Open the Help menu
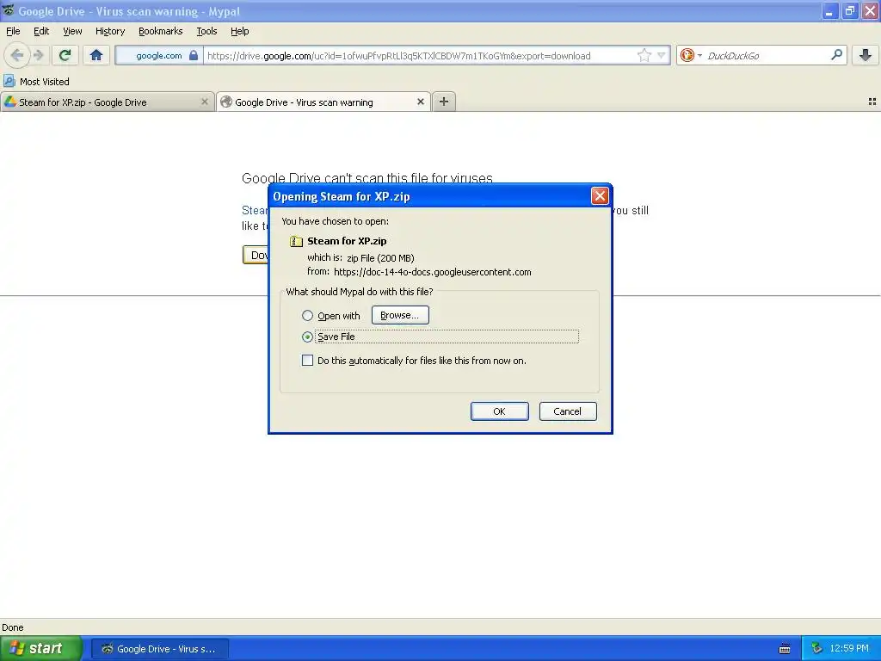 pyautogui.click(x=240, y=31)
